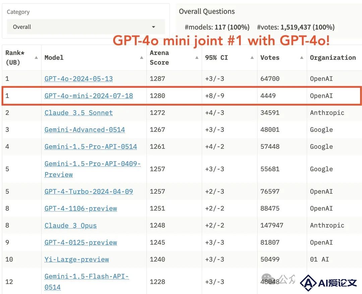Click score 1257 in GPT-4-Turbo-2024-04-09 row
Viewport: 362px width, 294px height.
[158, 191]
